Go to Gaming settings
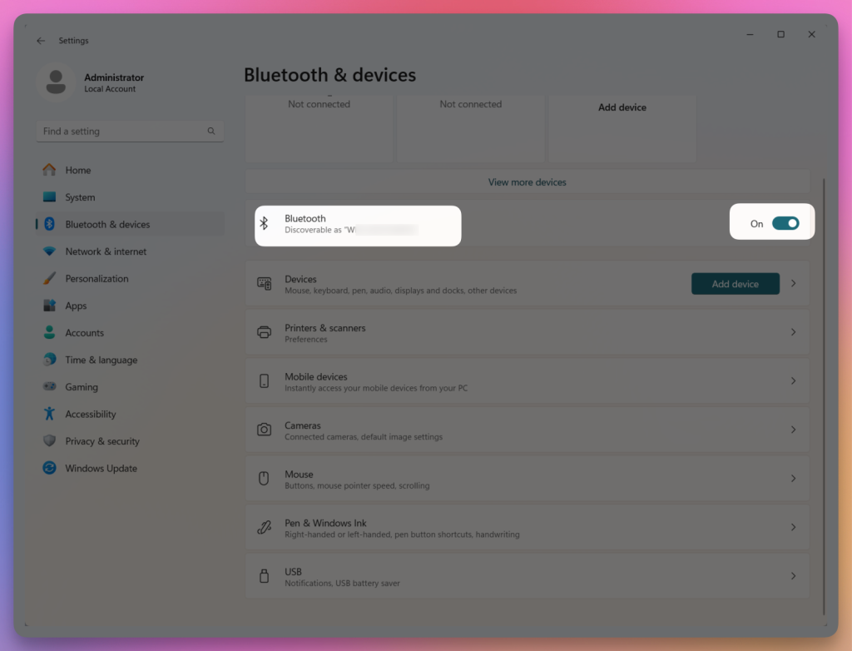852x651 pixels. click(x=130, y=386)
